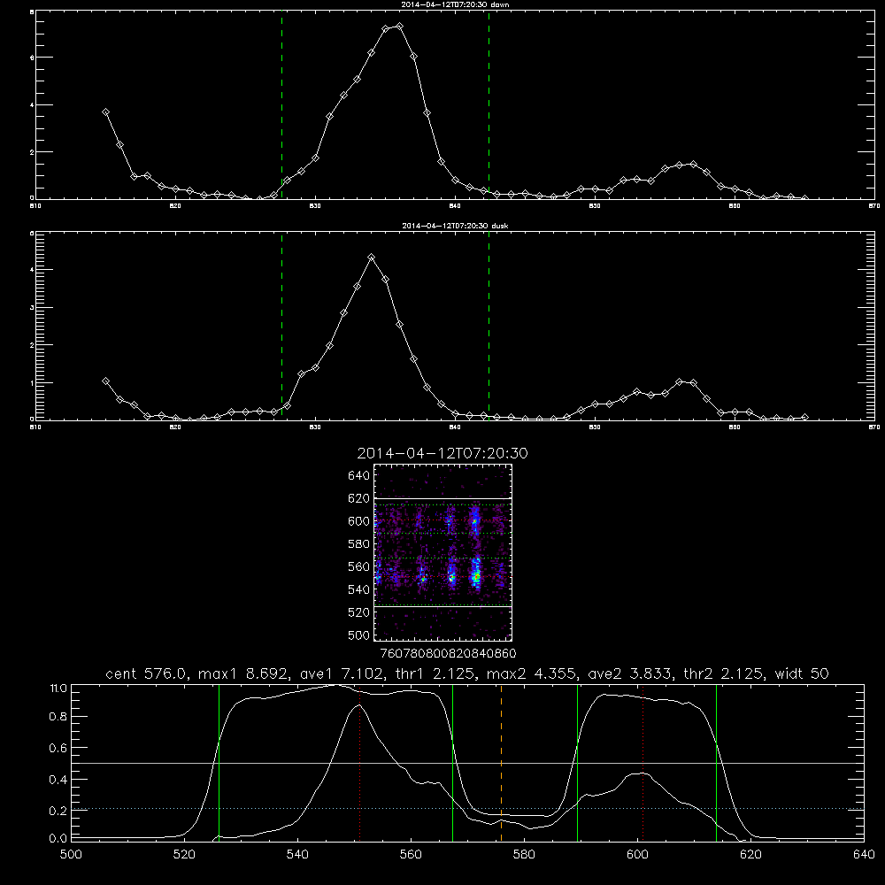
Task: Select the 'cent 576.0' value in stats line
Action: click(145, 673)
